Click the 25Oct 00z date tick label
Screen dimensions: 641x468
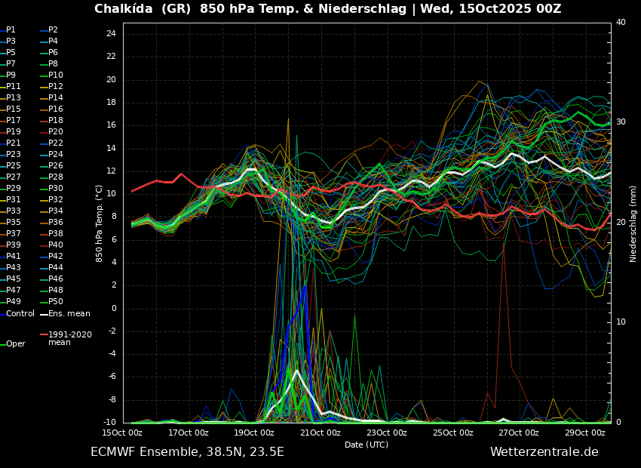453,433
